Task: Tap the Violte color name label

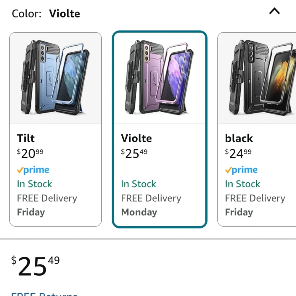Action: point(136,138)
